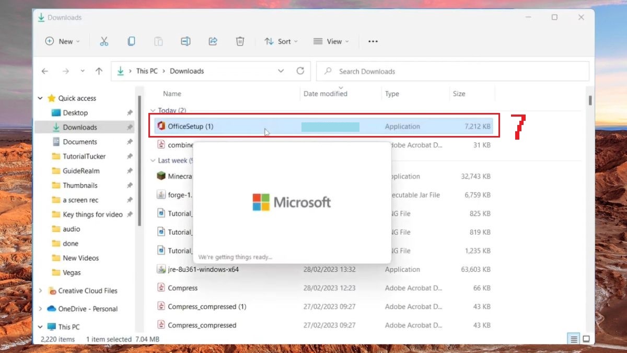The image size is (627, 353).
Task: Sort by the Size column header
Action: pos(459,94)
